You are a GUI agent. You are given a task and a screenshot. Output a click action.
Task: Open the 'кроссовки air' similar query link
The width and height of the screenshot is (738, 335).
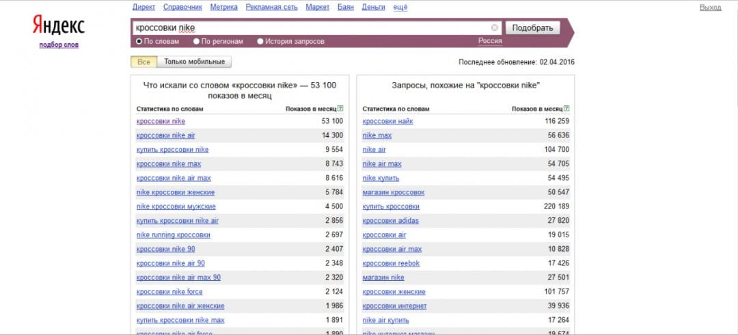point(384,234)
